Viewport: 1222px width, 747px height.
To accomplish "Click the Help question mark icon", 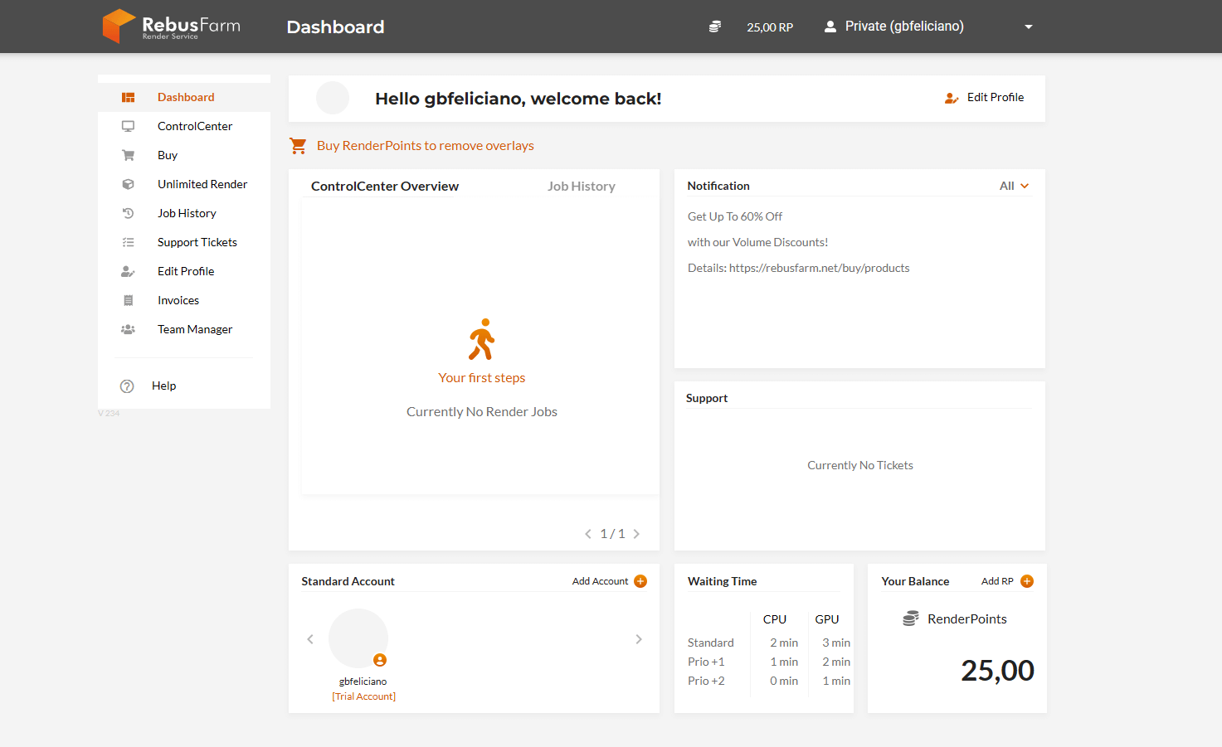I will coord(127,386).
